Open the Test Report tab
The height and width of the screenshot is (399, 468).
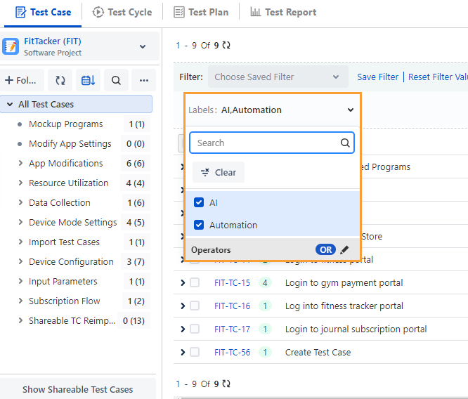coord(283,12)
